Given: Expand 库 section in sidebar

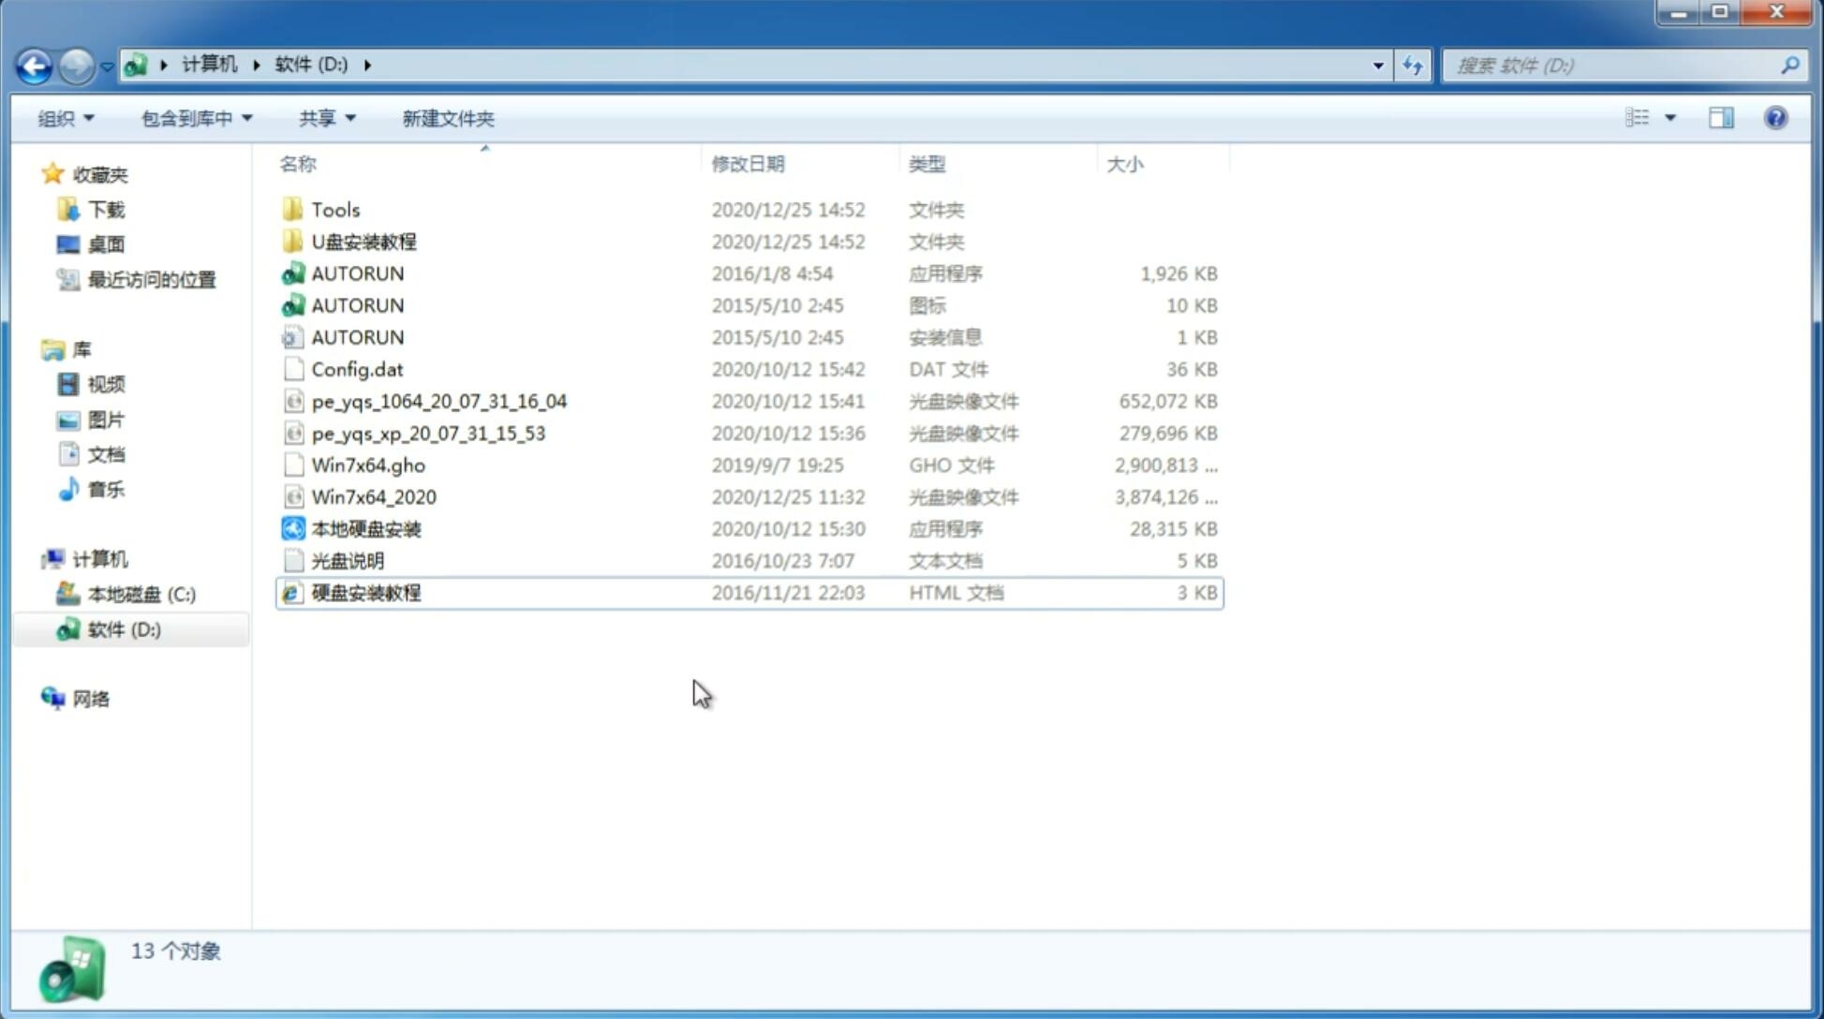Looking at the screenshot, I should pyautogui.click(x=33, y=348).
